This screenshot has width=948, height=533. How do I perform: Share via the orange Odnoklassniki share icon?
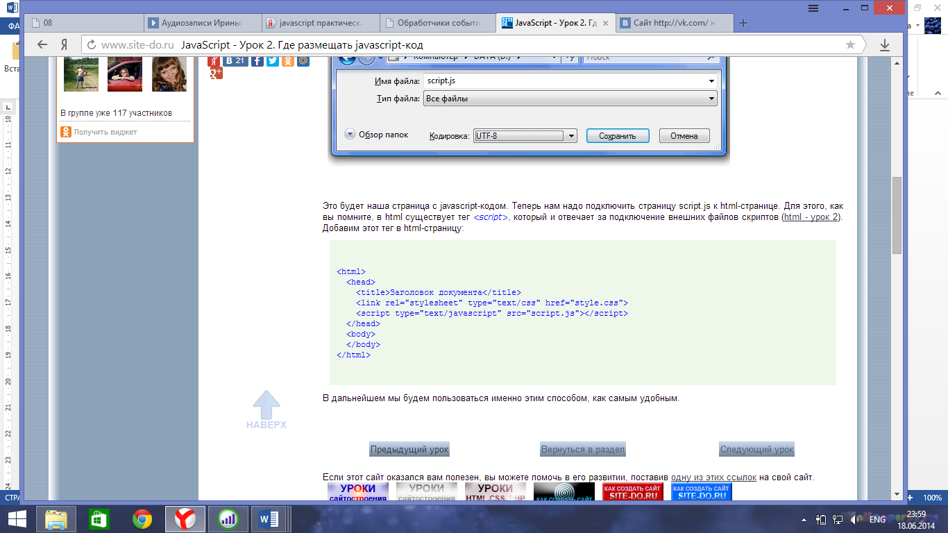point(287,60)
